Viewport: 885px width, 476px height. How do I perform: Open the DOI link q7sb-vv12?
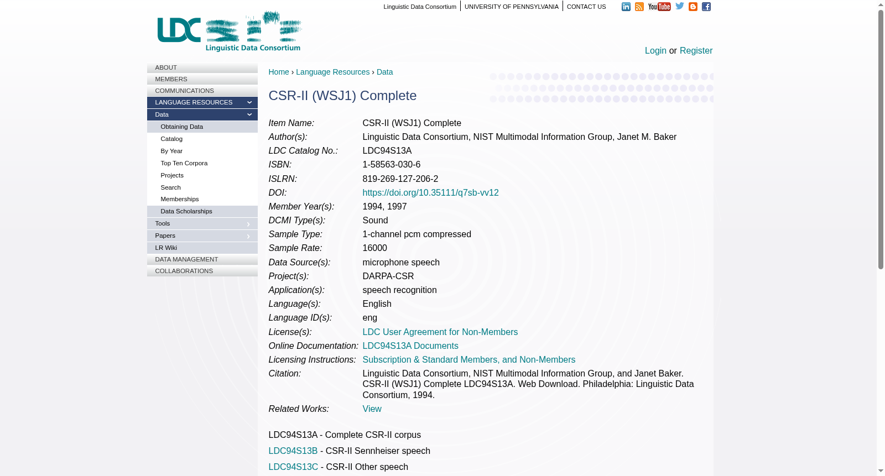click(430, 193)
